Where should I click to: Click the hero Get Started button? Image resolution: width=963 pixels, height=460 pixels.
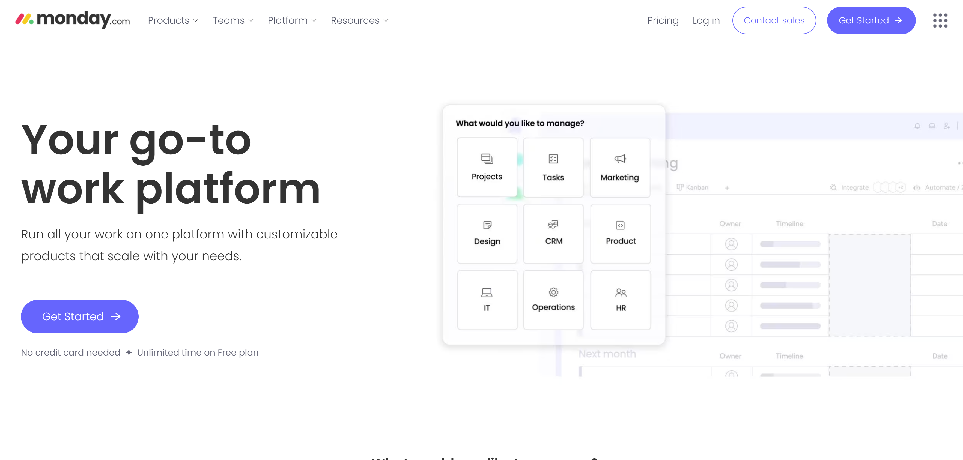80,316
